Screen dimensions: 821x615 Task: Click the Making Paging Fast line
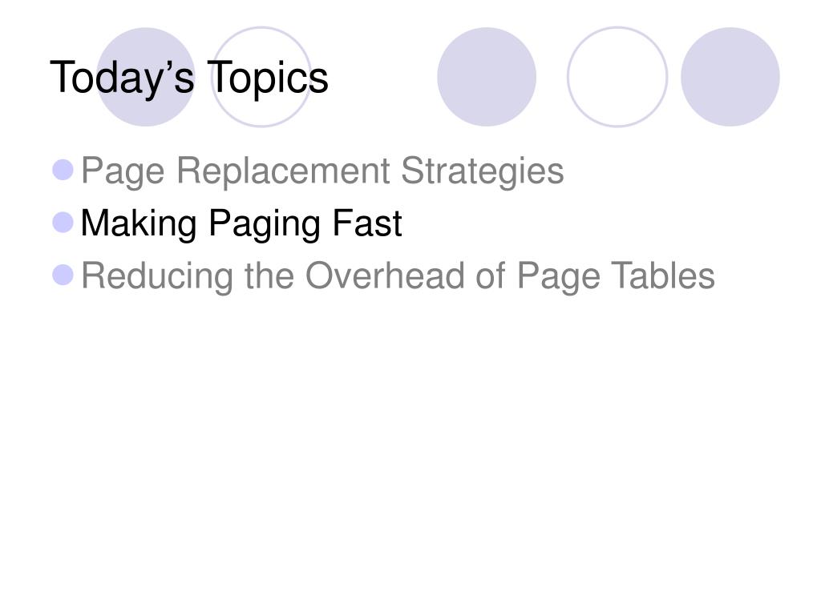point(241,224)
